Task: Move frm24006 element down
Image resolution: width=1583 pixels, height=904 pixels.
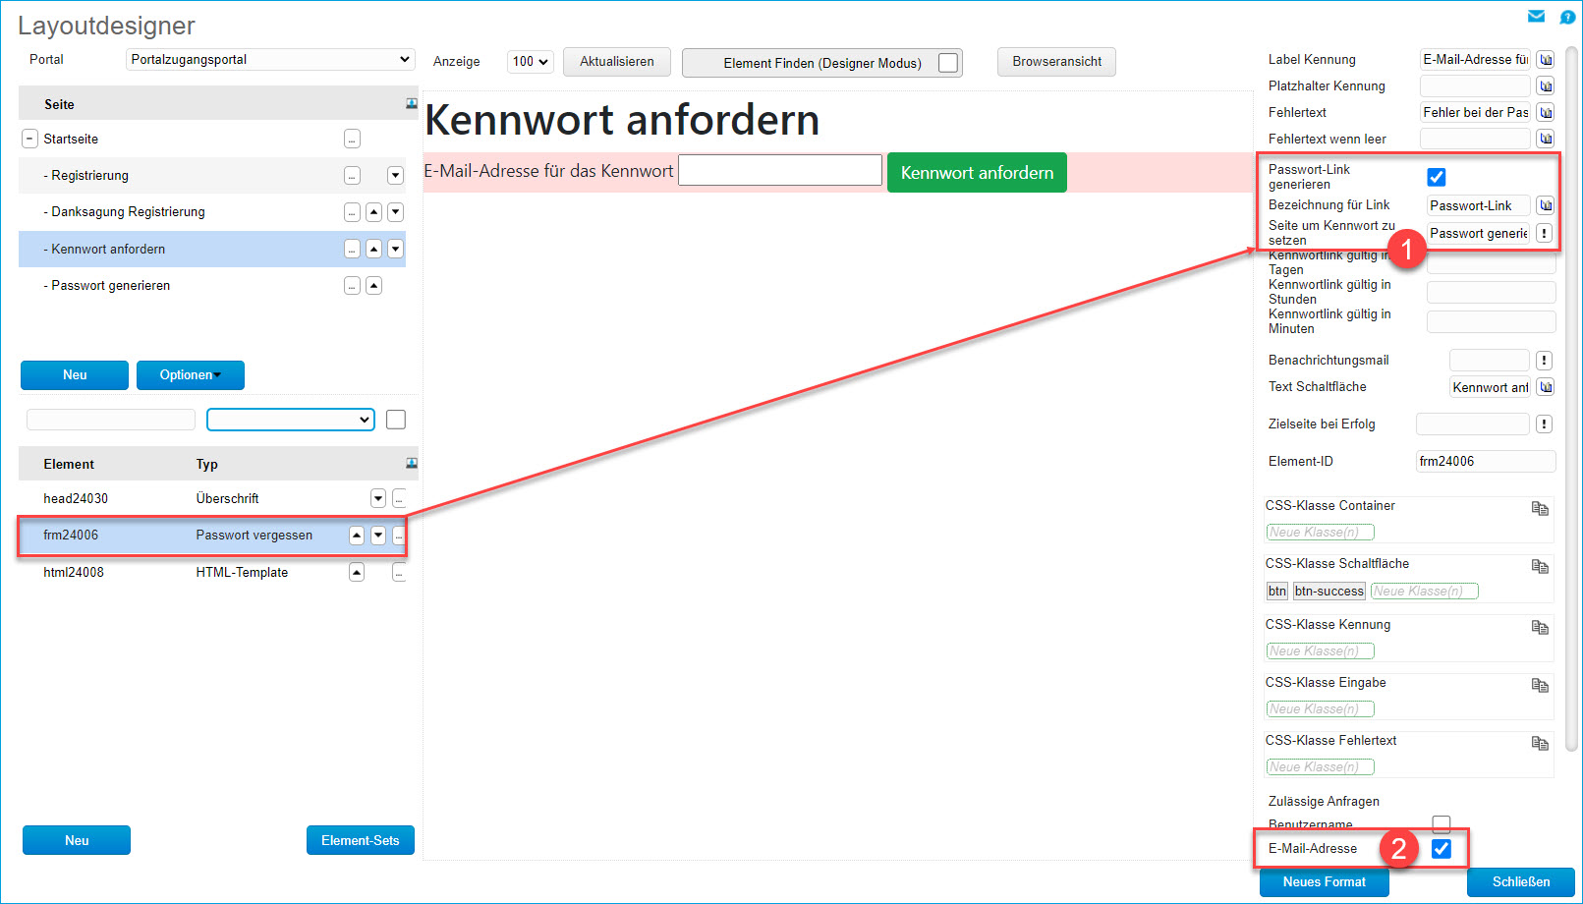Action: click(x=378, y=536)
